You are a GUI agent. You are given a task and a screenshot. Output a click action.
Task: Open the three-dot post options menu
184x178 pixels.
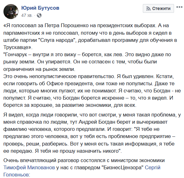[179, 7]
